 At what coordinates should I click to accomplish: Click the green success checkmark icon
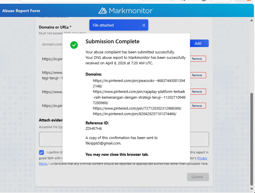coord(74,45)
